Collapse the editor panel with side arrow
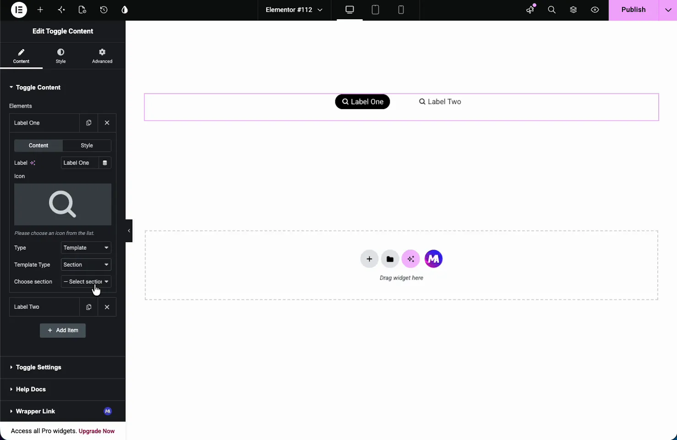Viewport: 677px width, 440px height. click(129, 231)
